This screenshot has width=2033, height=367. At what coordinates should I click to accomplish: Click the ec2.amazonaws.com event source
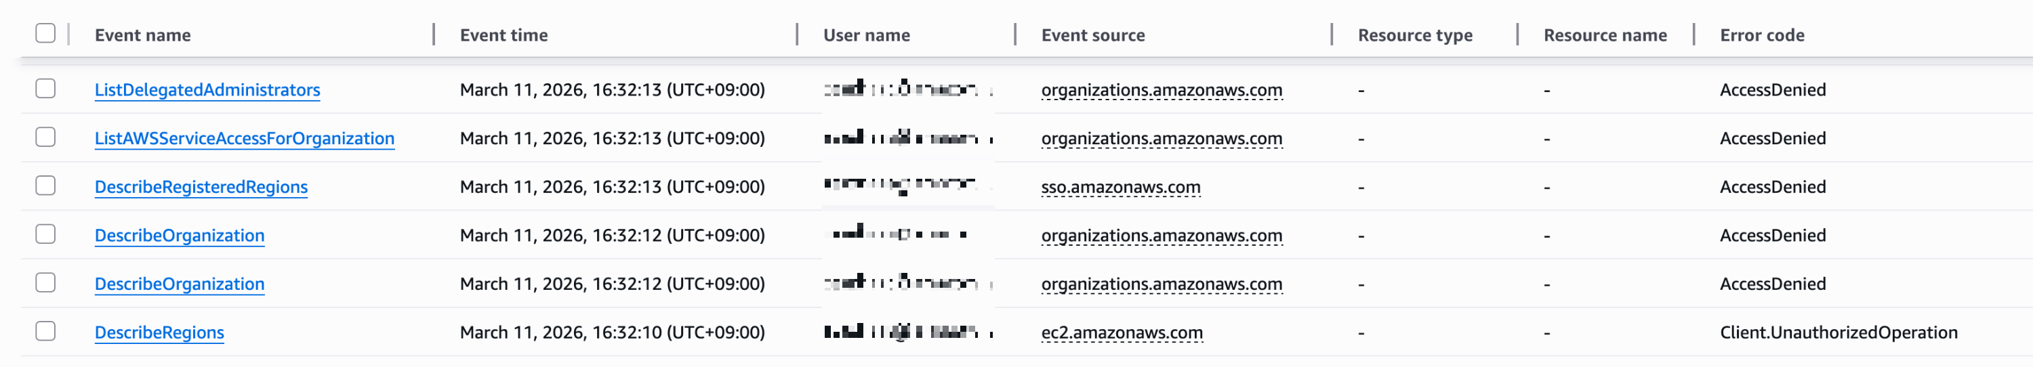pos(1122,333)
